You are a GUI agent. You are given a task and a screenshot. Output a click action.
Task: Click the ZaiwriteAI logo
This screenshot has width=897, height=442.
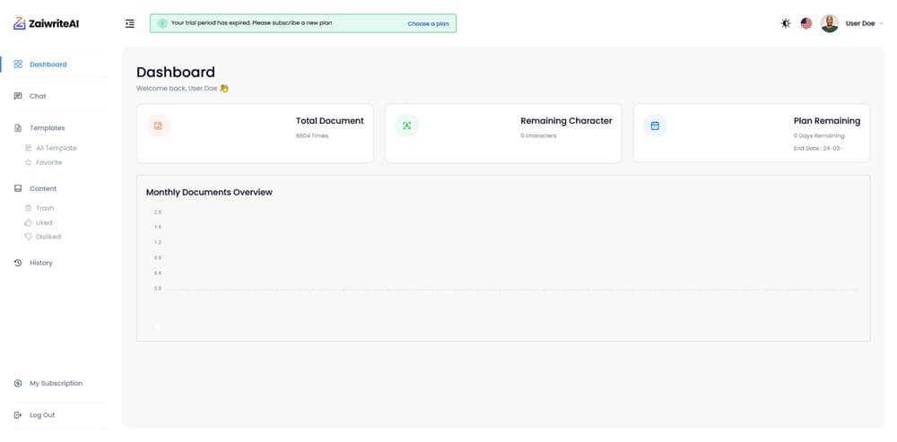coord(46,23)
